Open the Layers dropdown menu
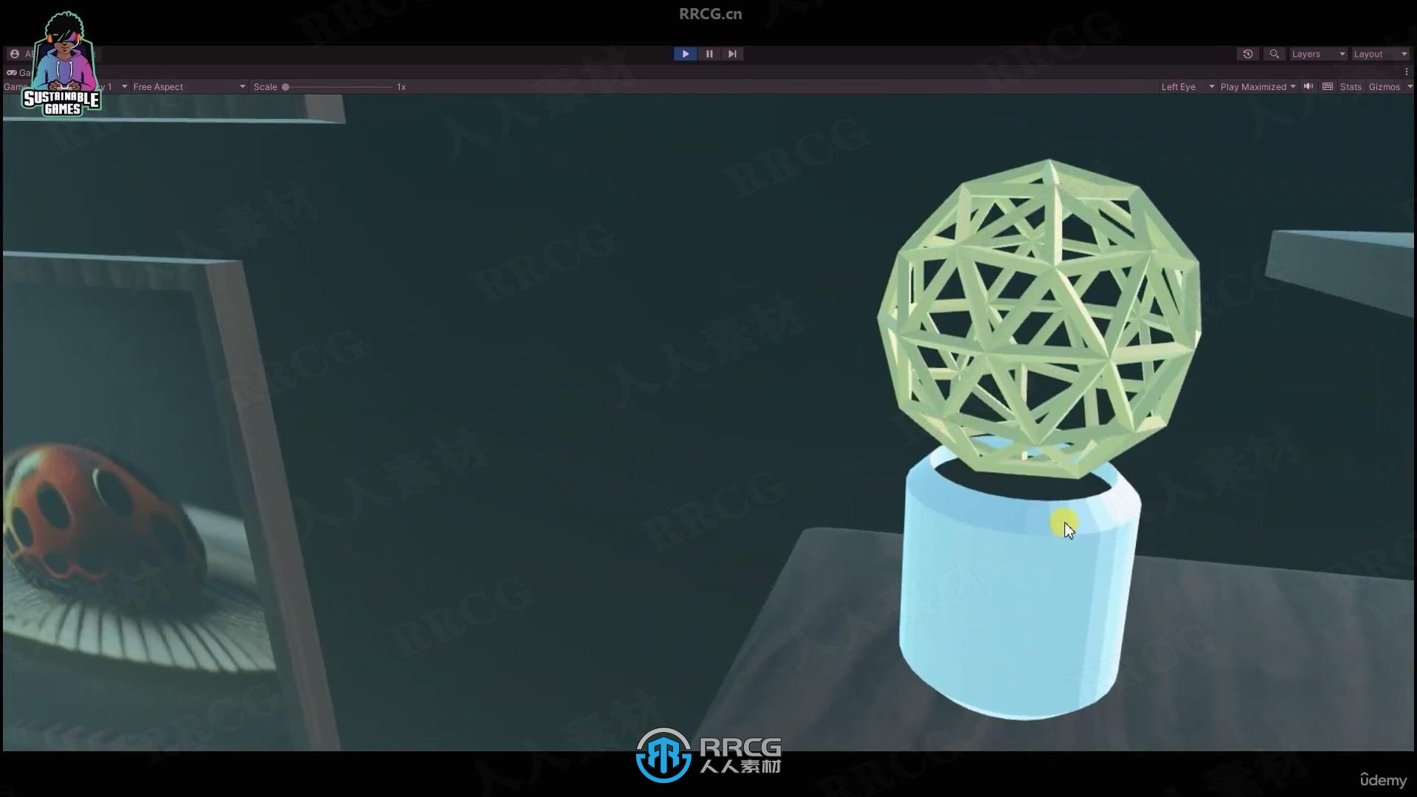The height and width of the screenshot is (797, 1417). tap(1316, 54)
